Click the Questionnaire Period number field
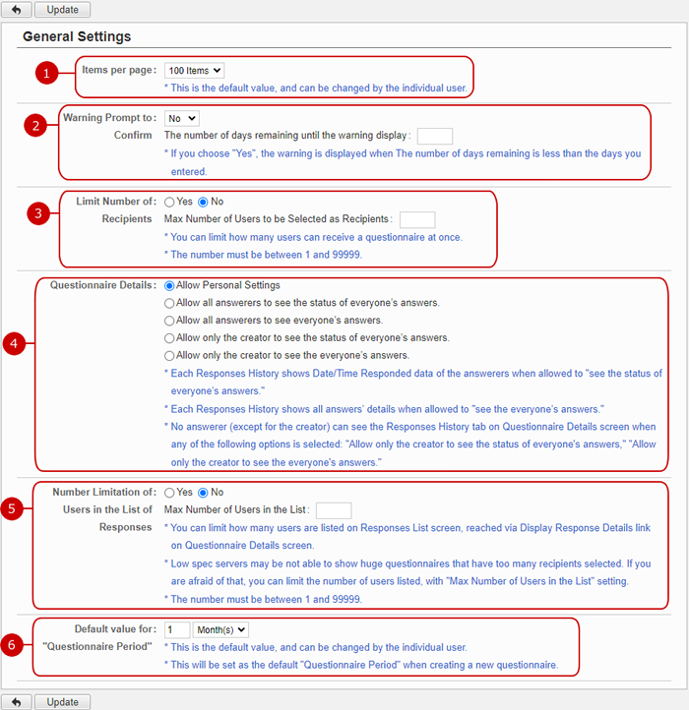The image size is (689, 710). (x=177, y=629)
